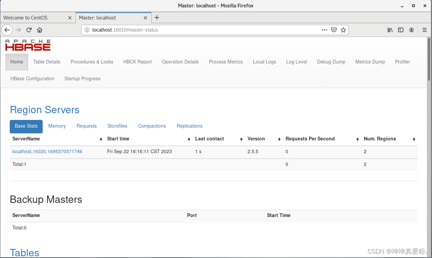Open a new tab with plus icon
Image resolution: width=432 pixels, height=258 pixels.
(157, 17)
